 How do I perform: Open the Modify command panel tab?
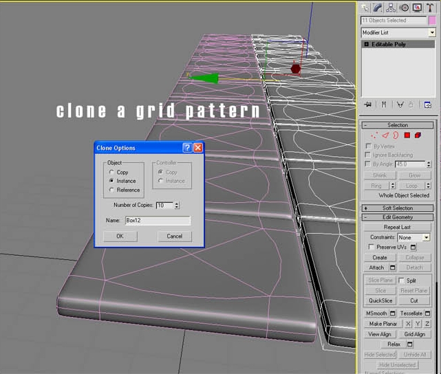point(378,8)
